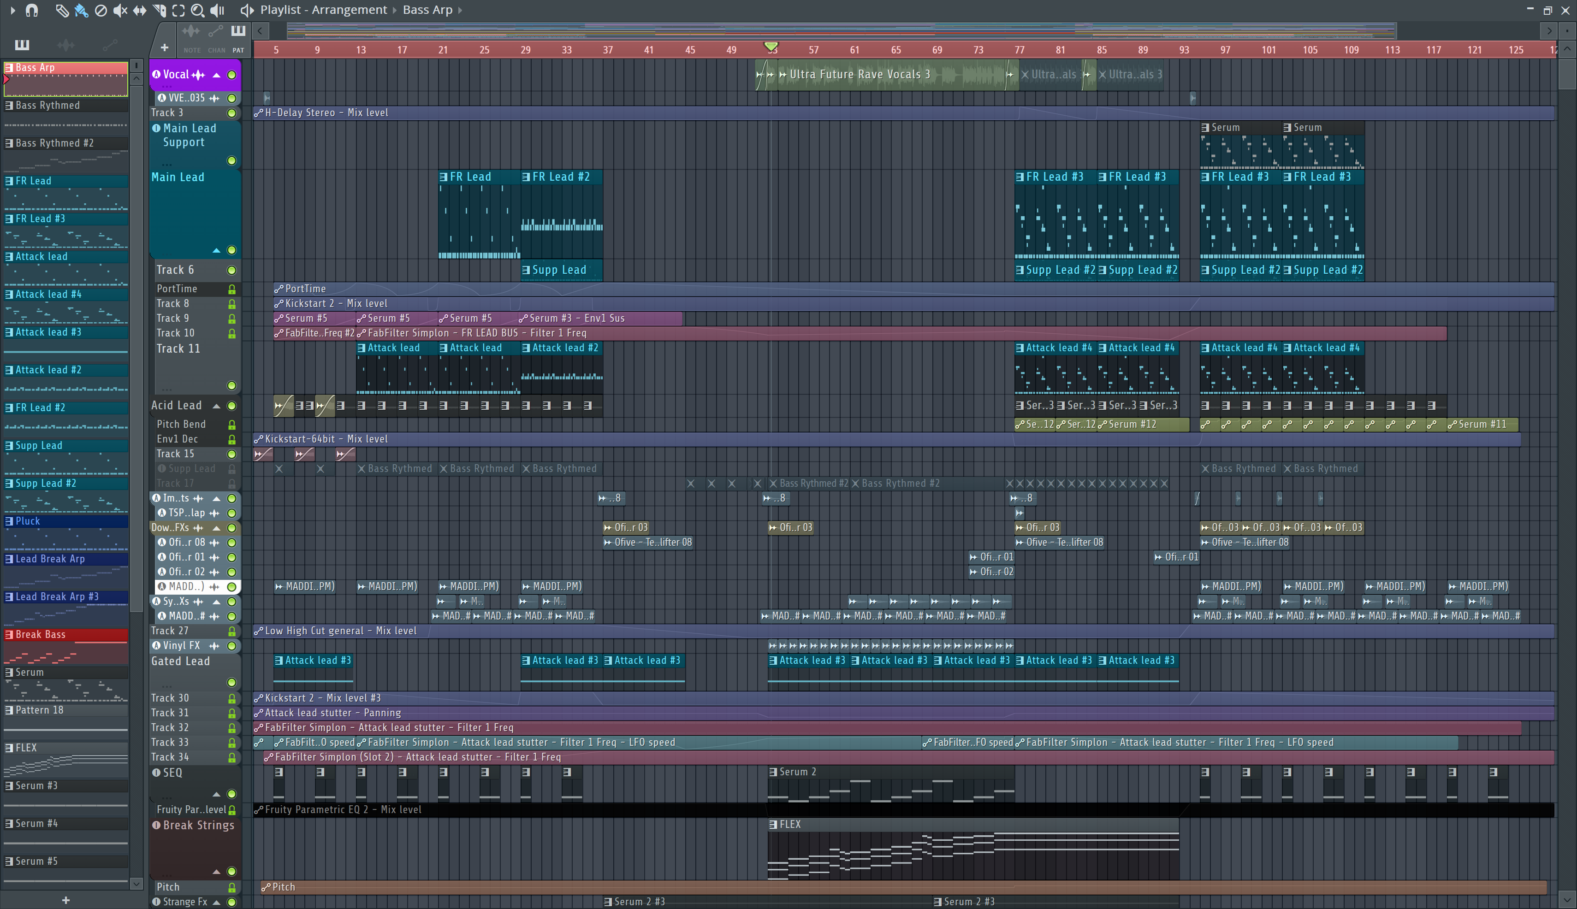Select the Paint brush tool
This screenshot has width=1577, height=909.
pos(81,10)
